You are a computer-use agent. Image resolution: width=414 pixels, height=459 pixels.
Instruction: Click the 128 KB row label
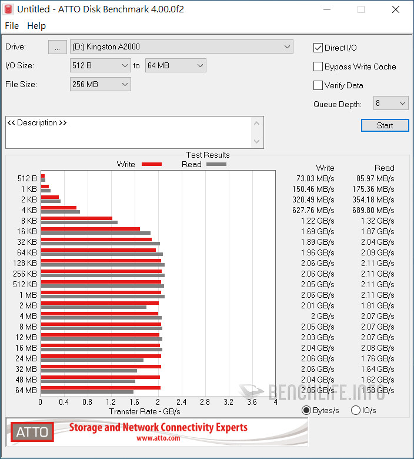[25, 263]
